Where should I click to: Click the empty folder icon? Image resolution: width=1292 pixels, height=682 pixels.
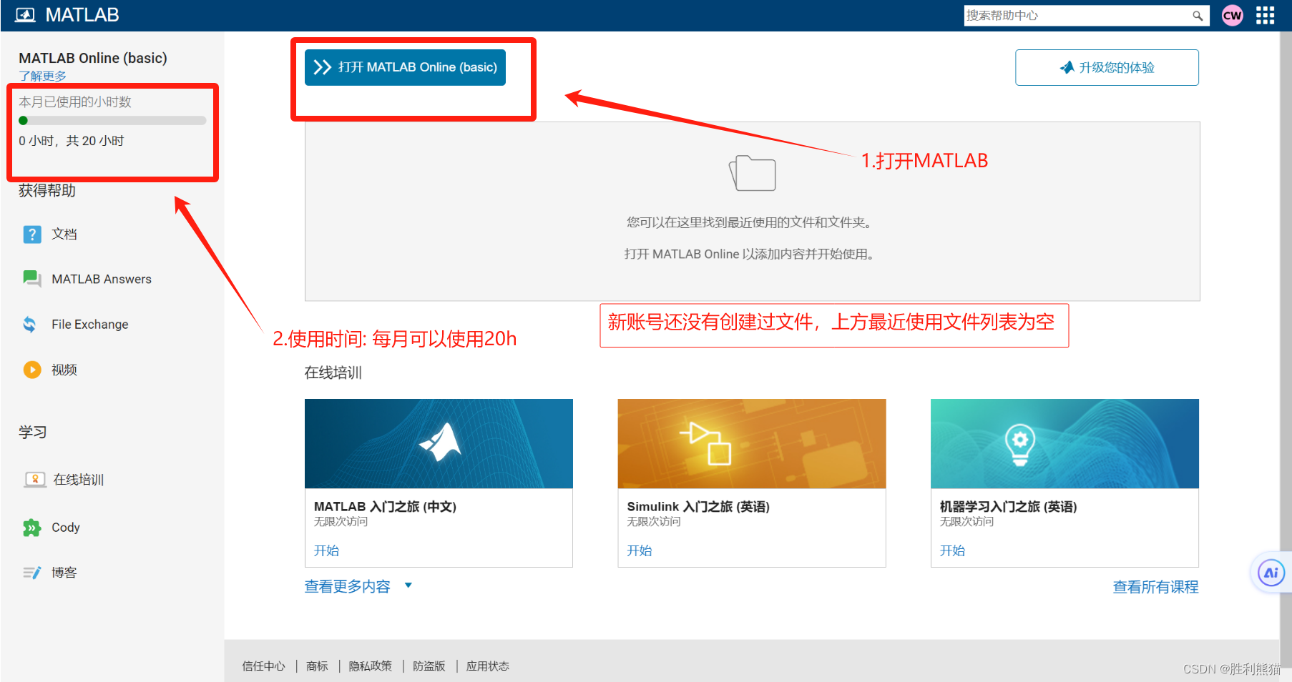point(753,173)
